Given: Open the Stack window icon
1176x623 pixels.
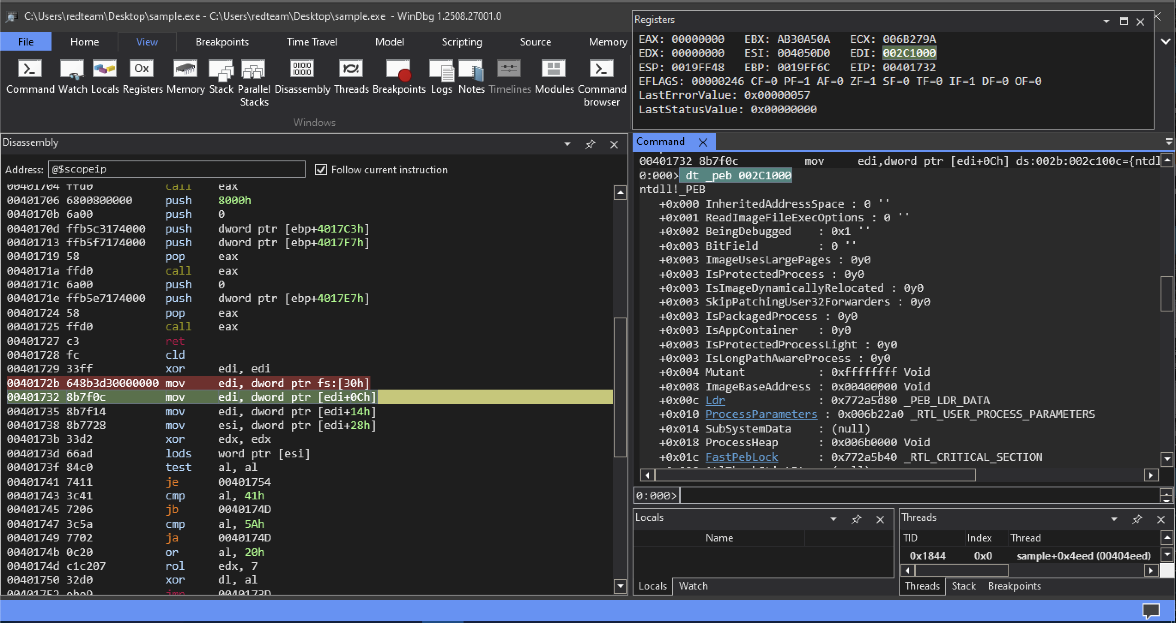Looking at the screenshot, I should pyautogui.click(x=221, y=77).
